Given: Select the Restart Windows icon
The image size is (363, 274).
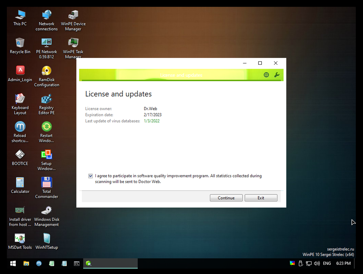Looking at the screenshot, I should 47,132.
